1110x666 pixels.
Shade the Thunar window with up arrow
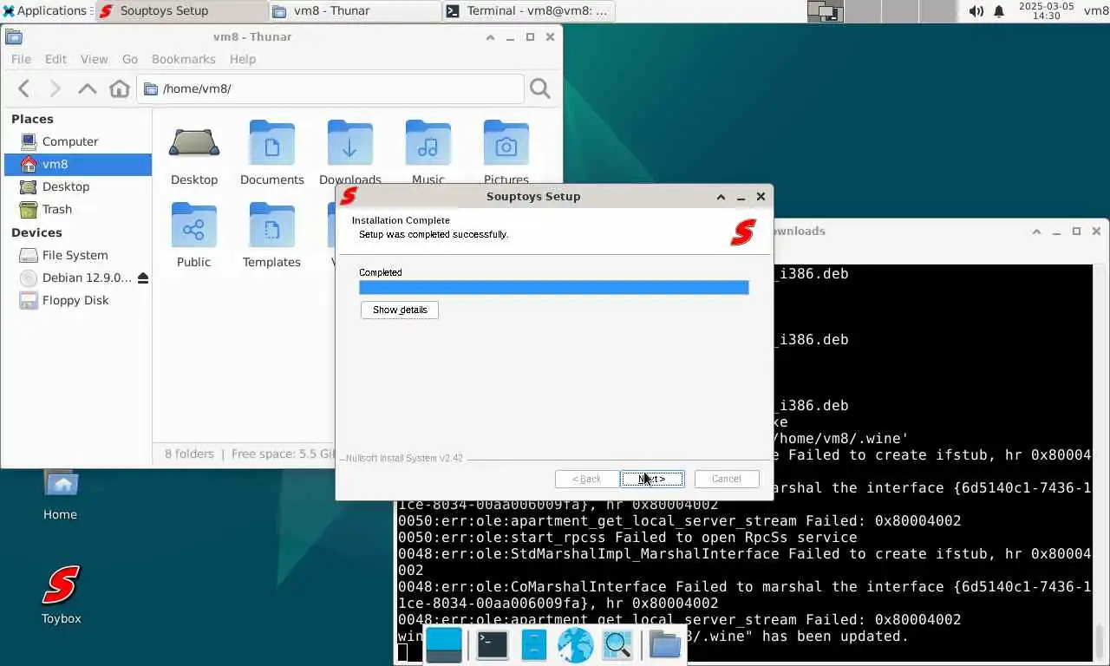[490, 37]
